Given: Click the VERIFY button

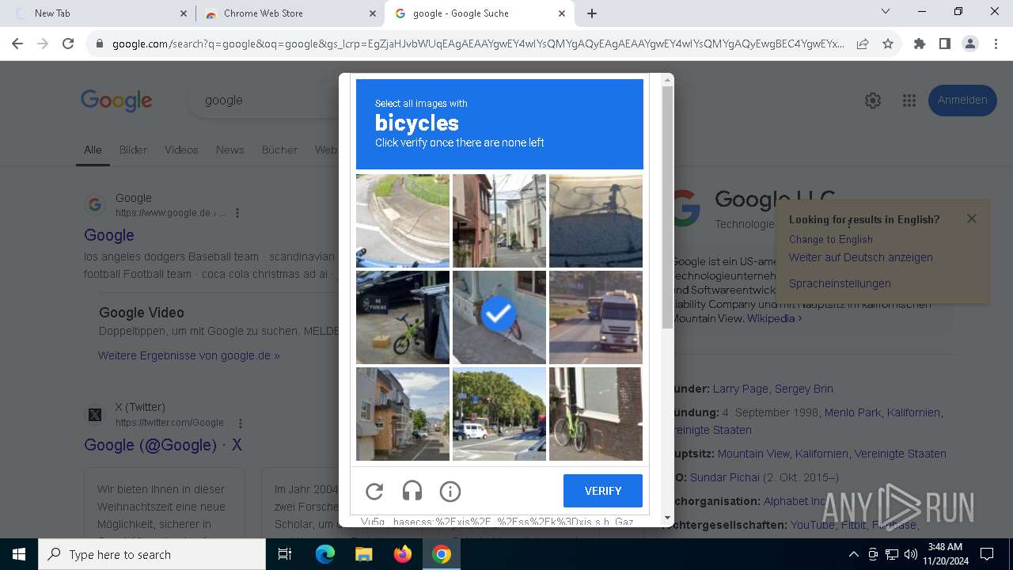Looking at the screenshot, I should click(603, 491).
